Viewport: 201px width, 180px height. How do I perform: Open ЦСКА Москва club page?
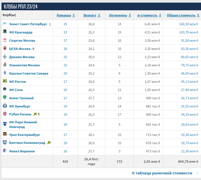[x=20, y=49]
